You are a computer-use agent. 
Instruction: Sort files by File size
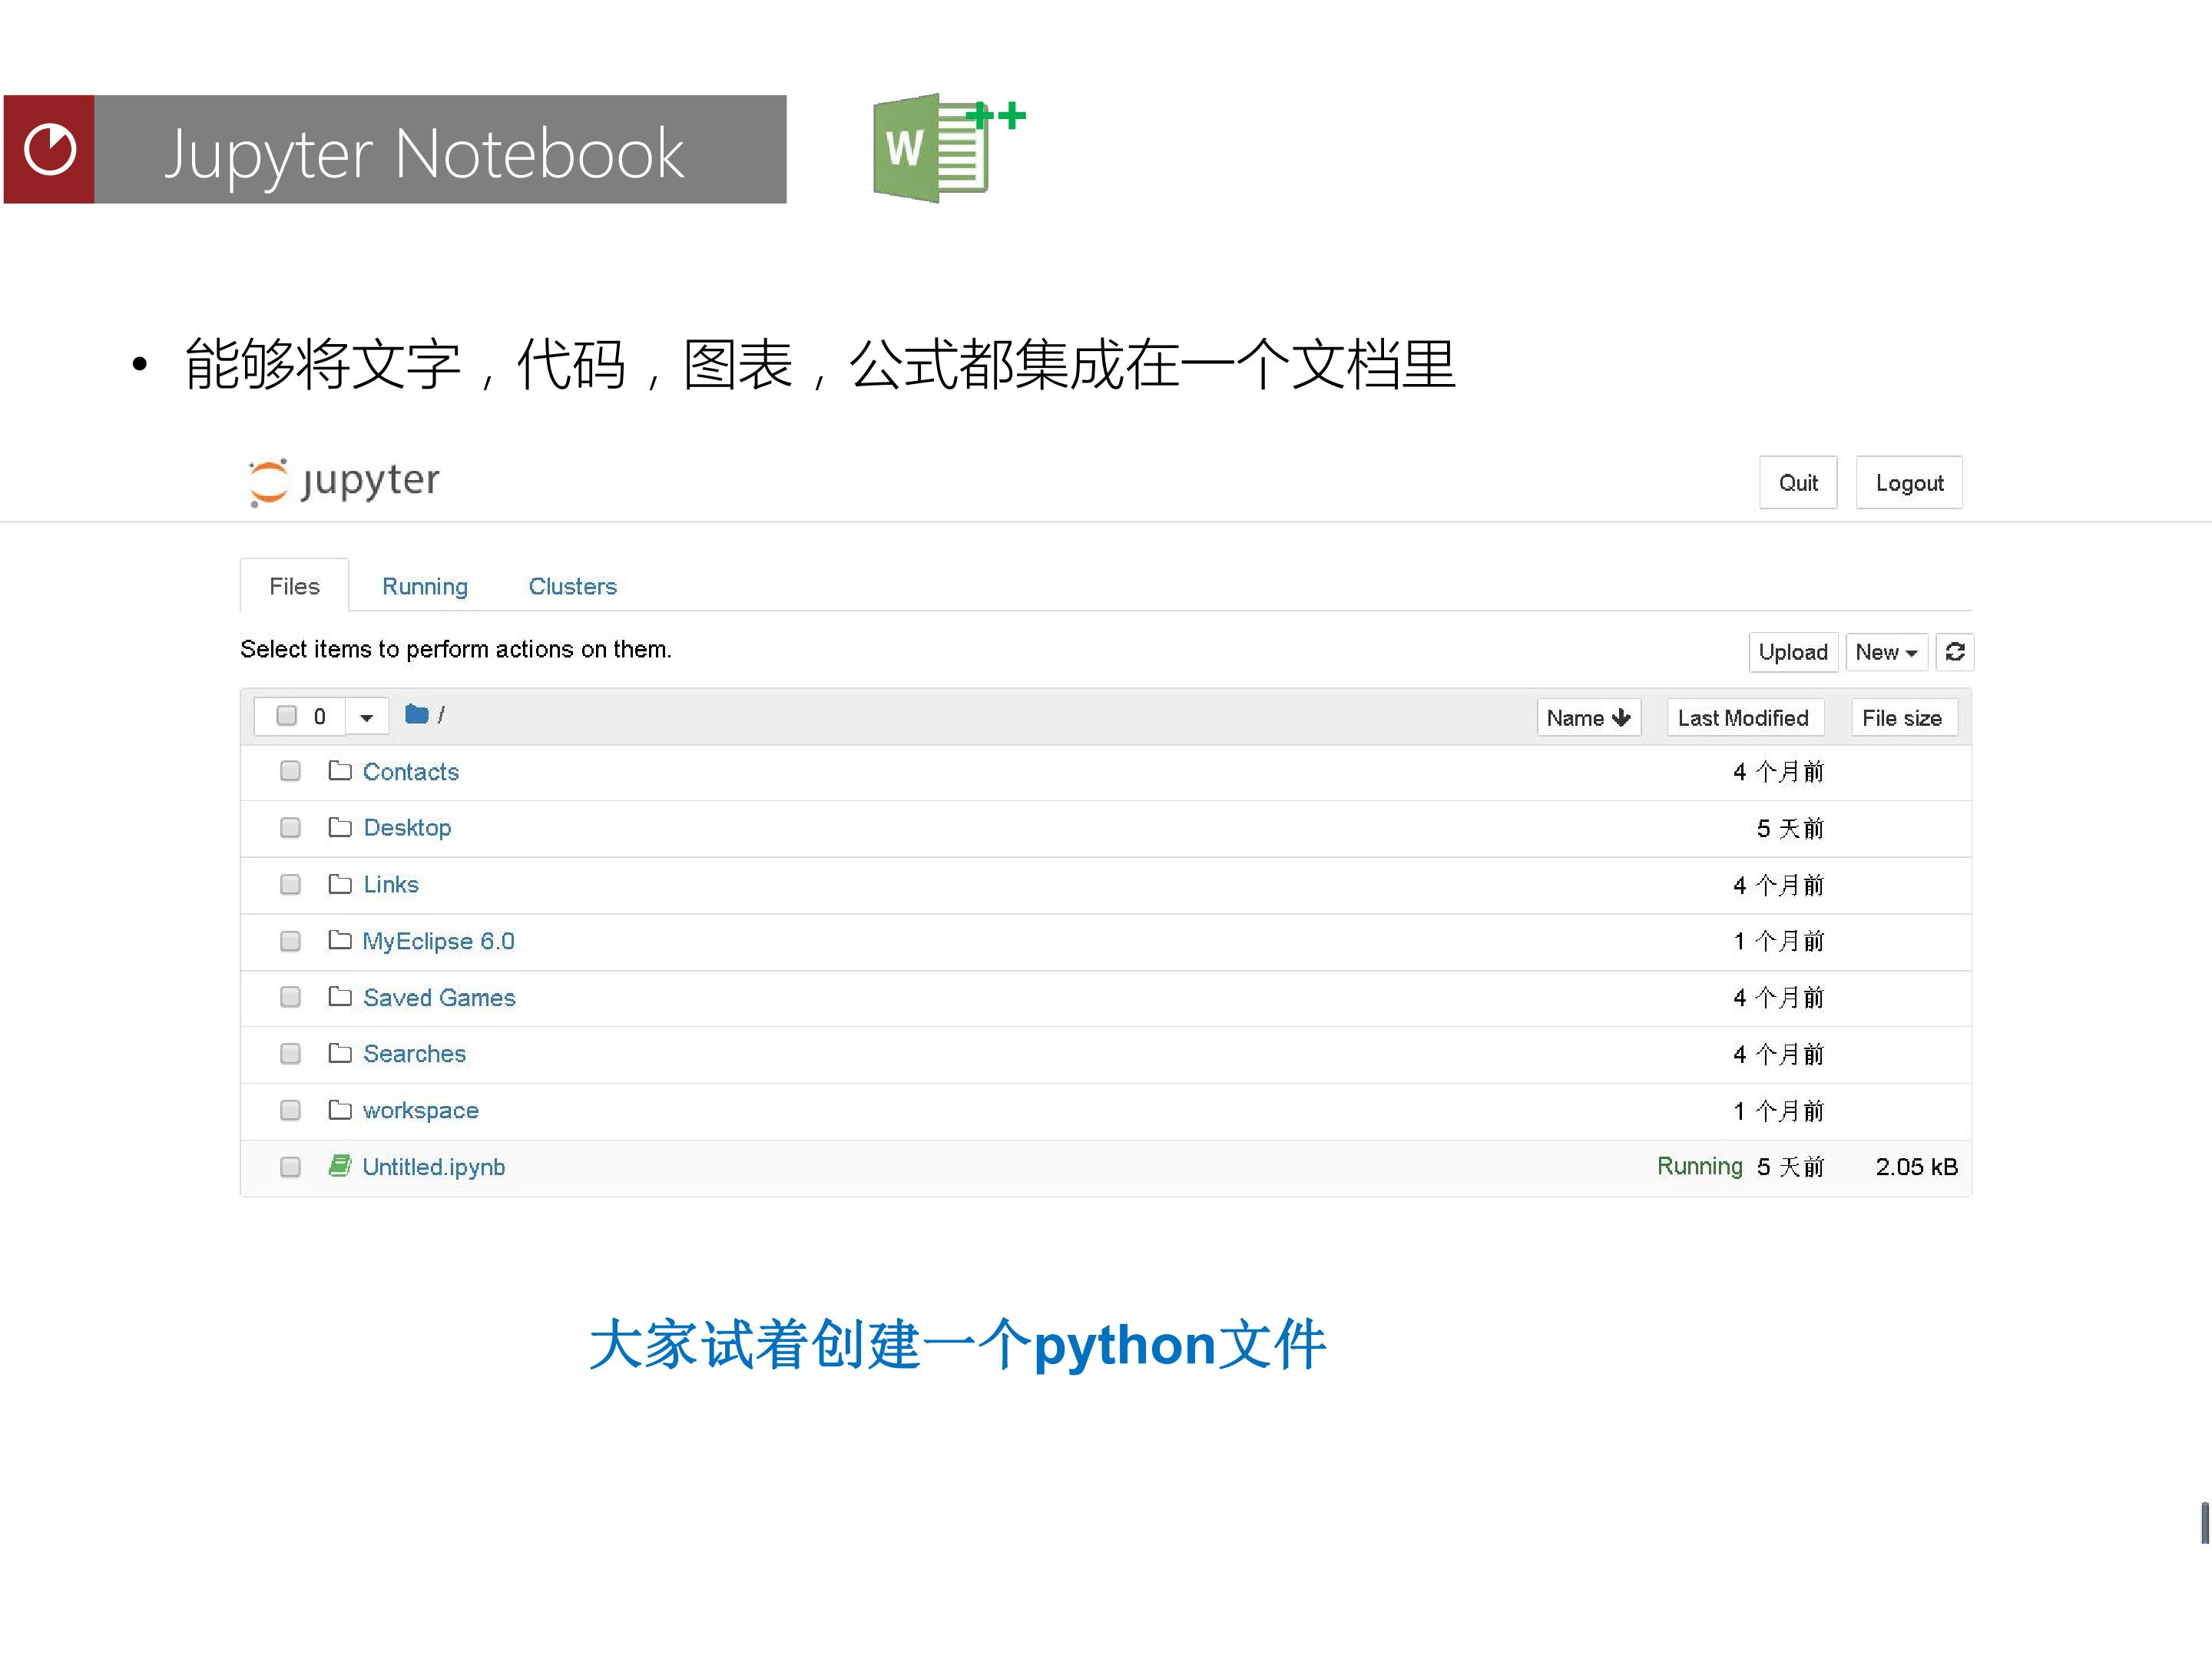point(1904,718)
